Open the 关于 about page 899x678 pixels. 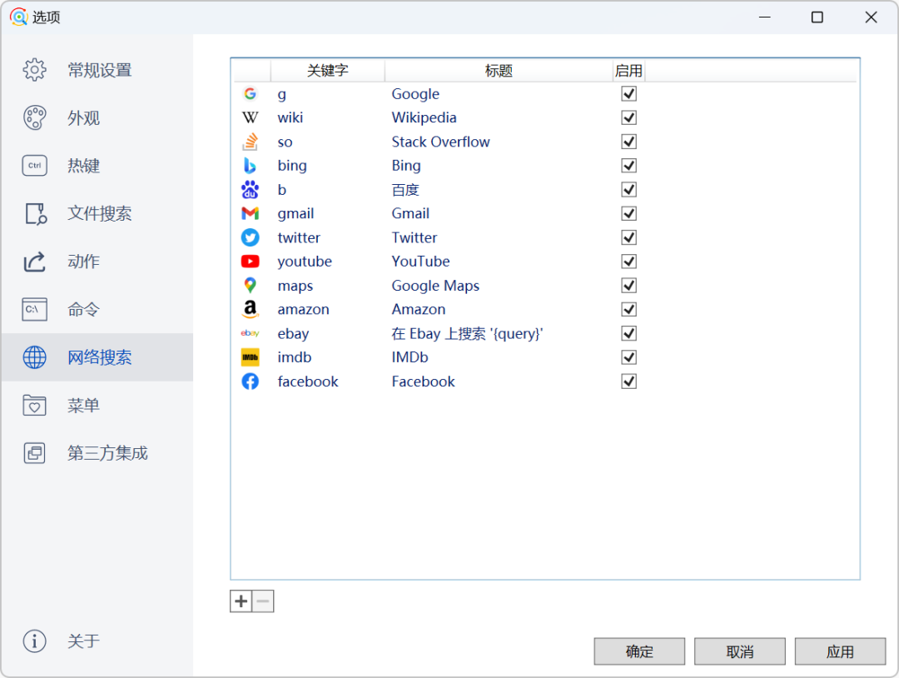(97, 641)
